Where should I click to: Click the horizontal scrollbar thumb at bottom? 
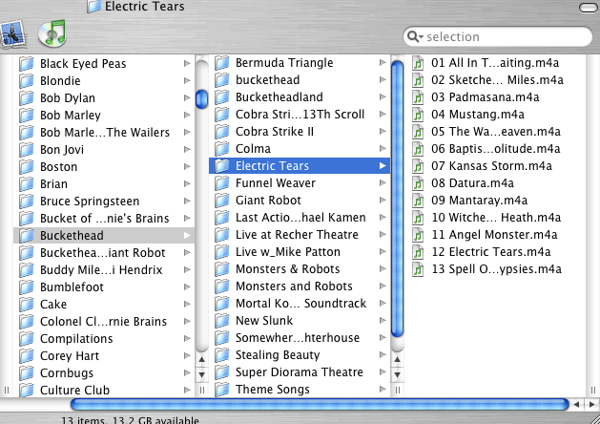coord(320,405)
